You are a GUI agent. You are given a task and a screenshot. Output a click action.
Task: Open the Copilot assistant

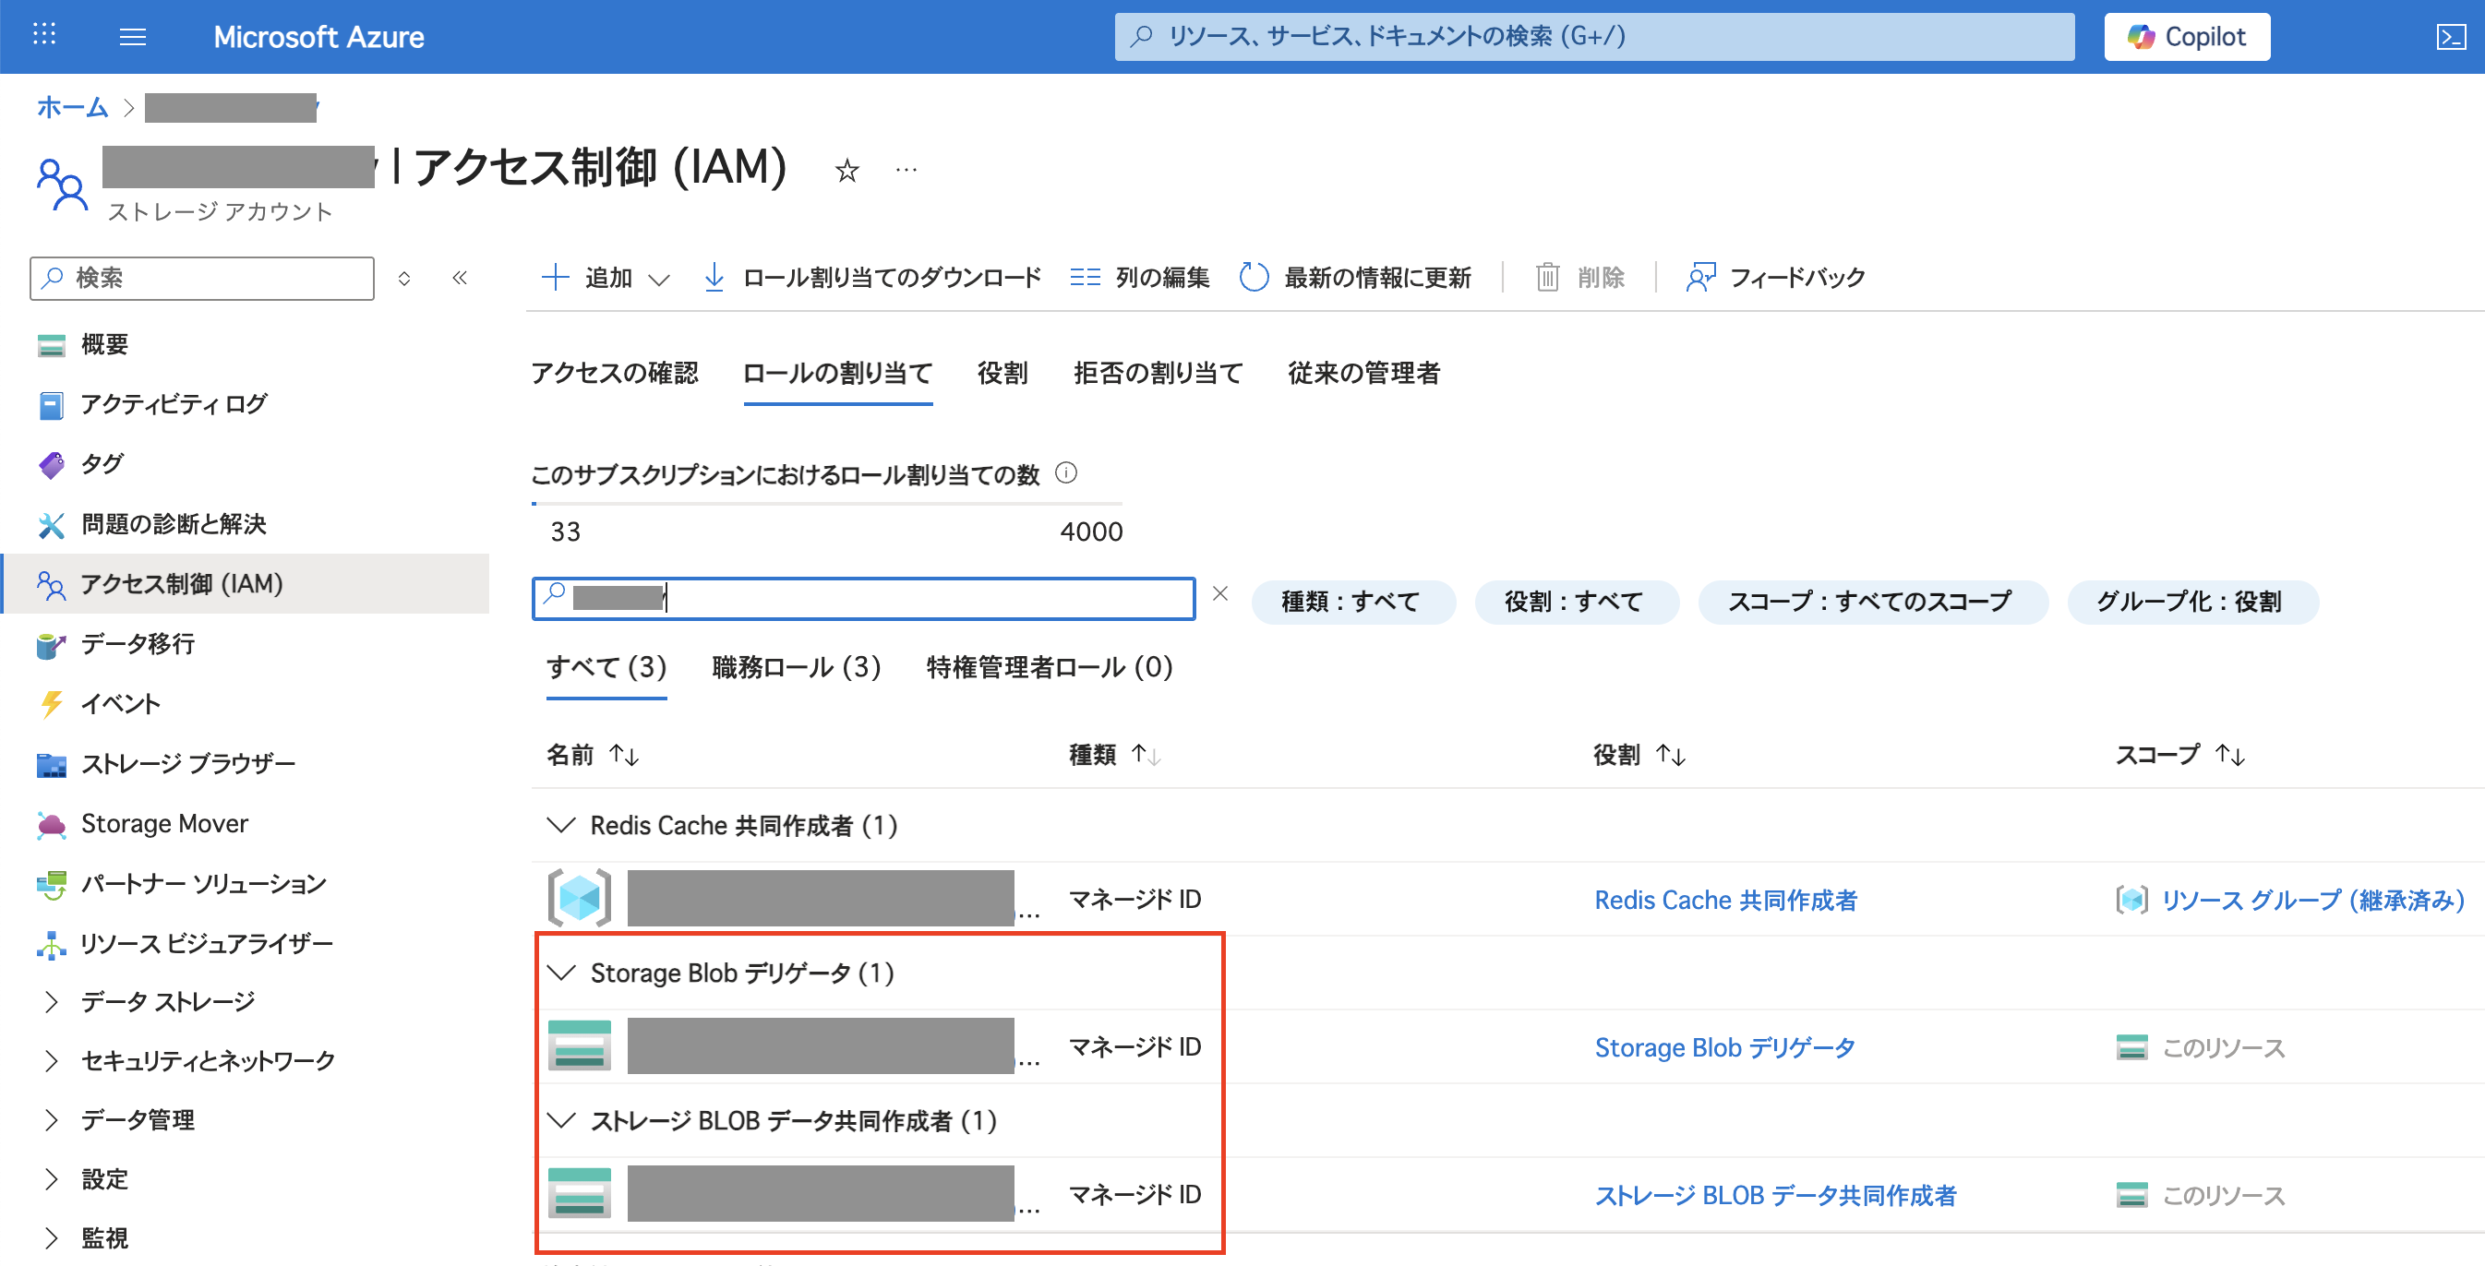point(2186,37)
